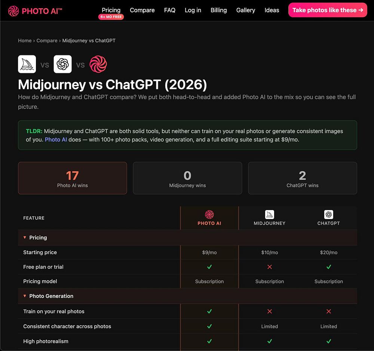Collapse the Pricing section
The width and height of the screenshot is (374, 351).
tap(187, 237)
